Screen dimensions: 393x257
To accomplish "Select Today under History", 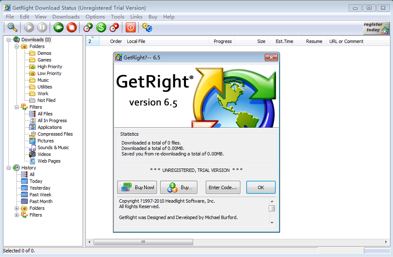I will pos(36,181).
